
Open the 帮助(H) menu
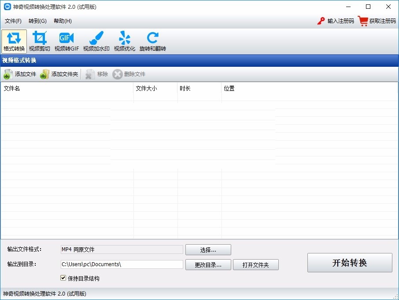62,21
